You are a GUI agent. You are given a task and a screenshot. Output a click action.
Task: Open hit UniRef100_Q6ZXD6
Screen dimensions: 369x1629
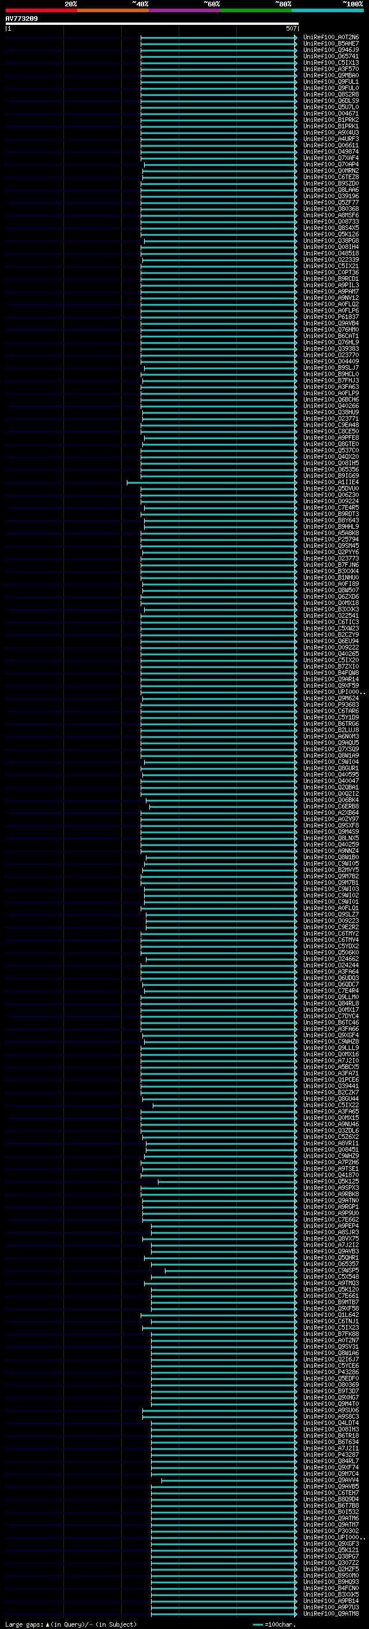330,597
